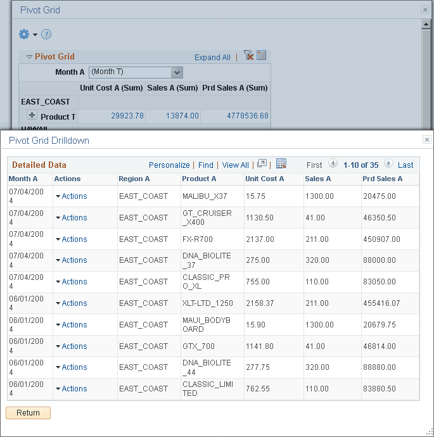Show next rows arrow icon
This screenshot has height=437, width=434.
coord(388,163)
